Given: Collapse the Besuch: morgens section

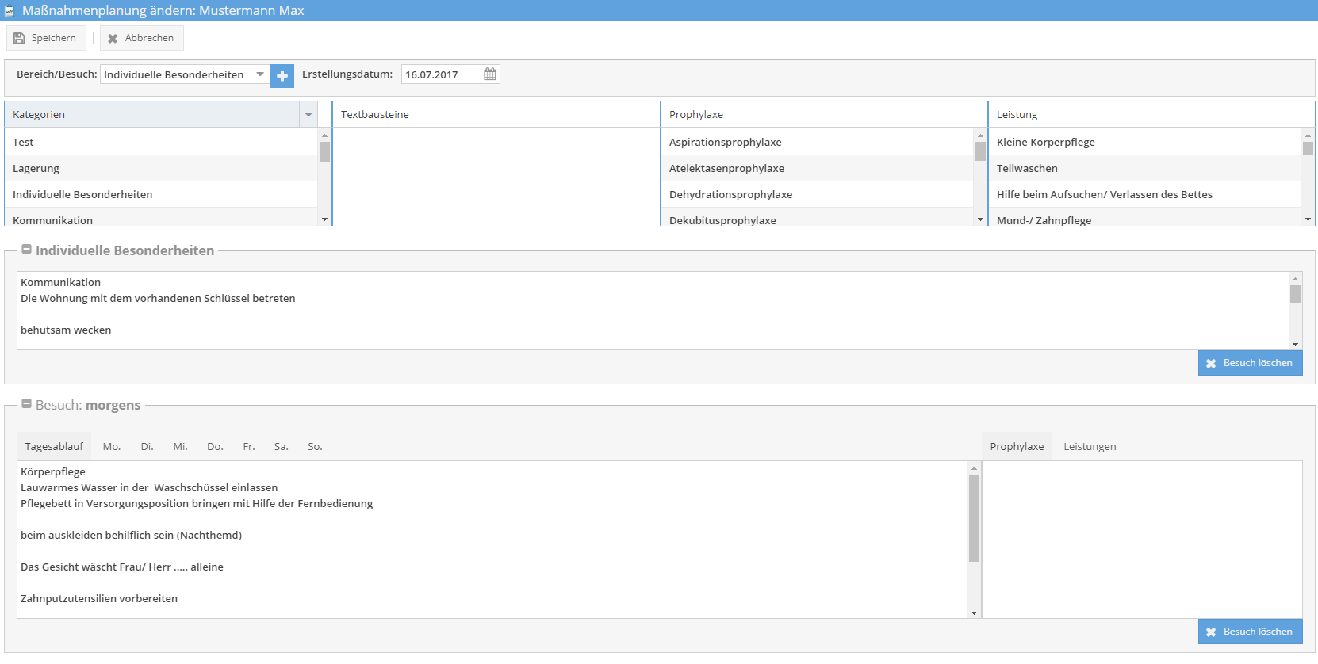Looking at the screenshot, I should tap(26, 404).
